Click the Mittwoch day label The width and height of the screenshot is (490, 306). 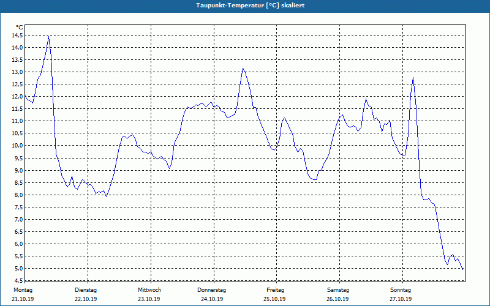[x=149, y=290]
